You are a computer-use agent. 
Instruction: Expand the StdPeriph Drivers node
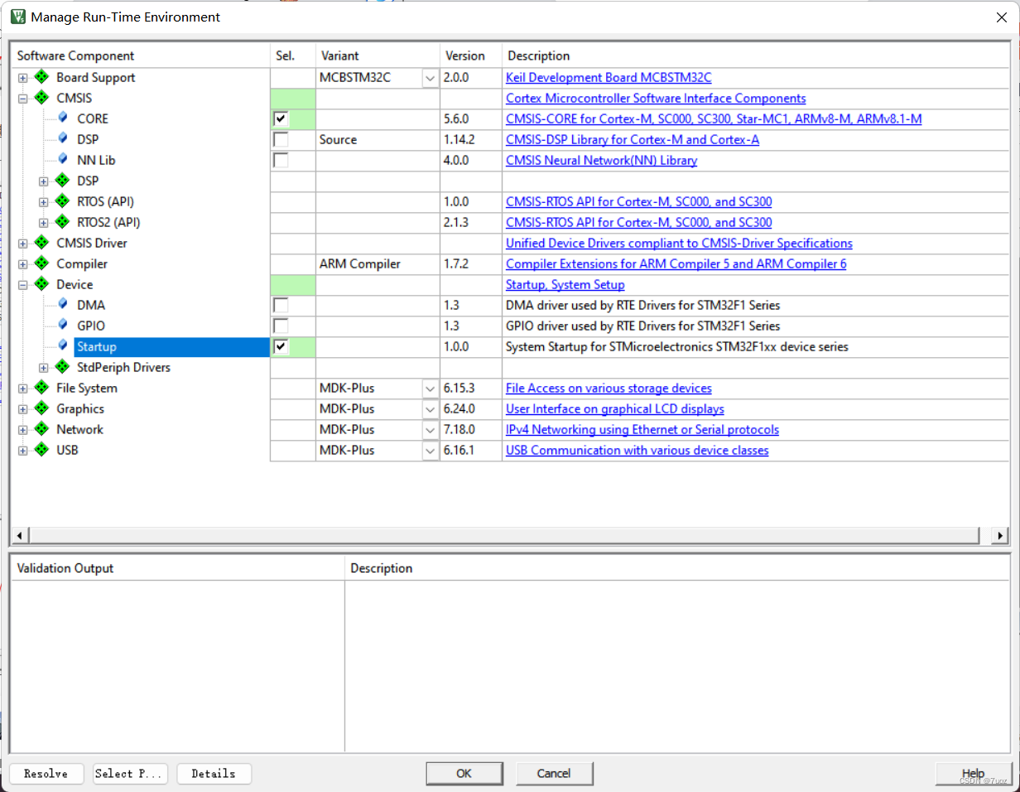pyautogui.click(x=44, y=368)
